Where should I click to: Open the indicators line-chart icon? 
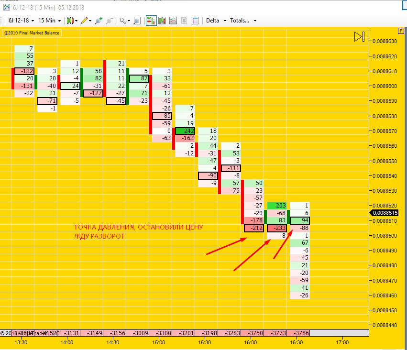click(x=173, y=21)
